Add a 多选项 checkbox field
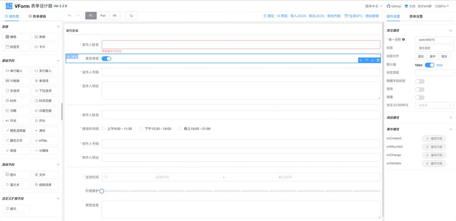This screenshot has height=221, width=456. coord(16,91)
